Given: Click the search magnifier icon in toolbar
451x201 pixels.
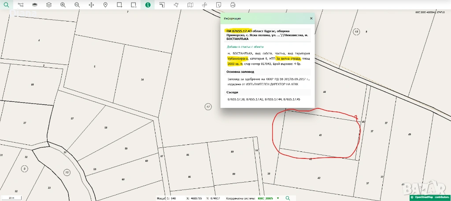Looking at the screenshot, I should [x=6, y=5].
